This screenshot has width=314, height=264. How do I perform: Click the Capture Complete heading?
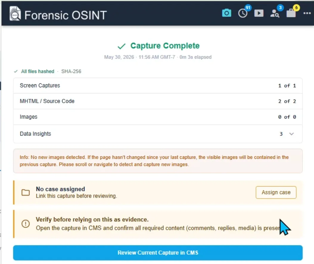coord(165,46)
